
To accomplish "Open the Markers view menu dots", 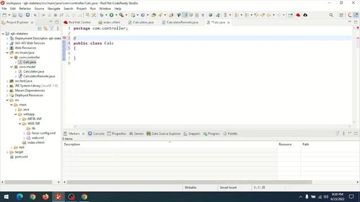I will coord(344,134).
